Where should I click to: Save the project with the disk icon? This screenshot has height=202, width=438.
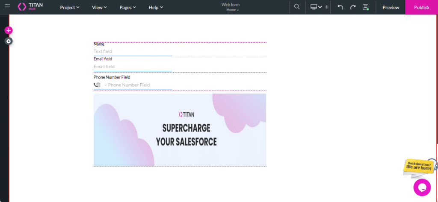(365, 7)
